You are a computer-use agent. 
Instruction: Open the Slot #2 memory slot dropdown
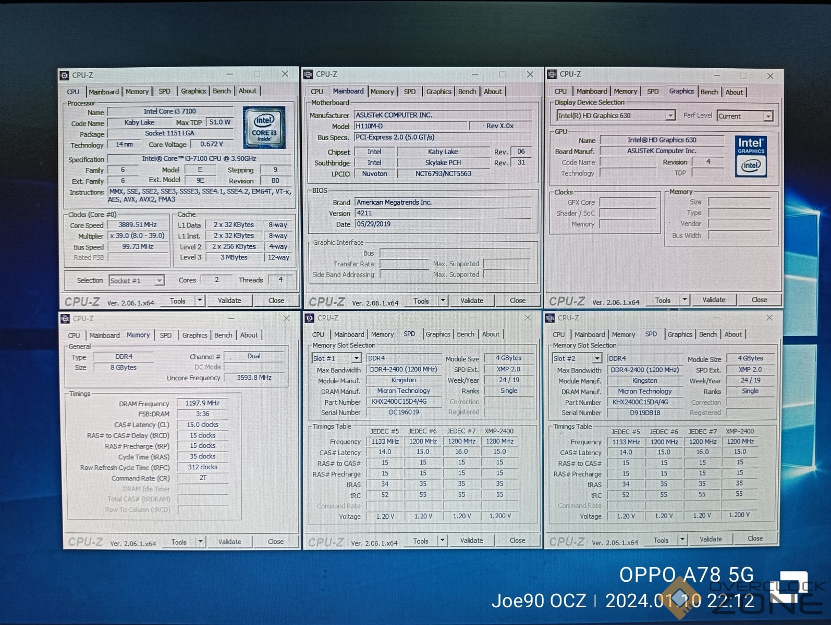[x=577, y=358]
